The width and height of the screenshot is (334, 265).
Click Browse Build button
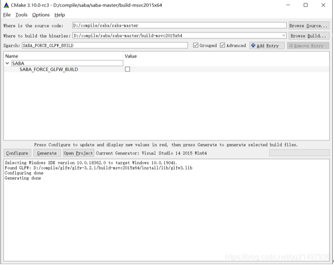pos(309,36)
